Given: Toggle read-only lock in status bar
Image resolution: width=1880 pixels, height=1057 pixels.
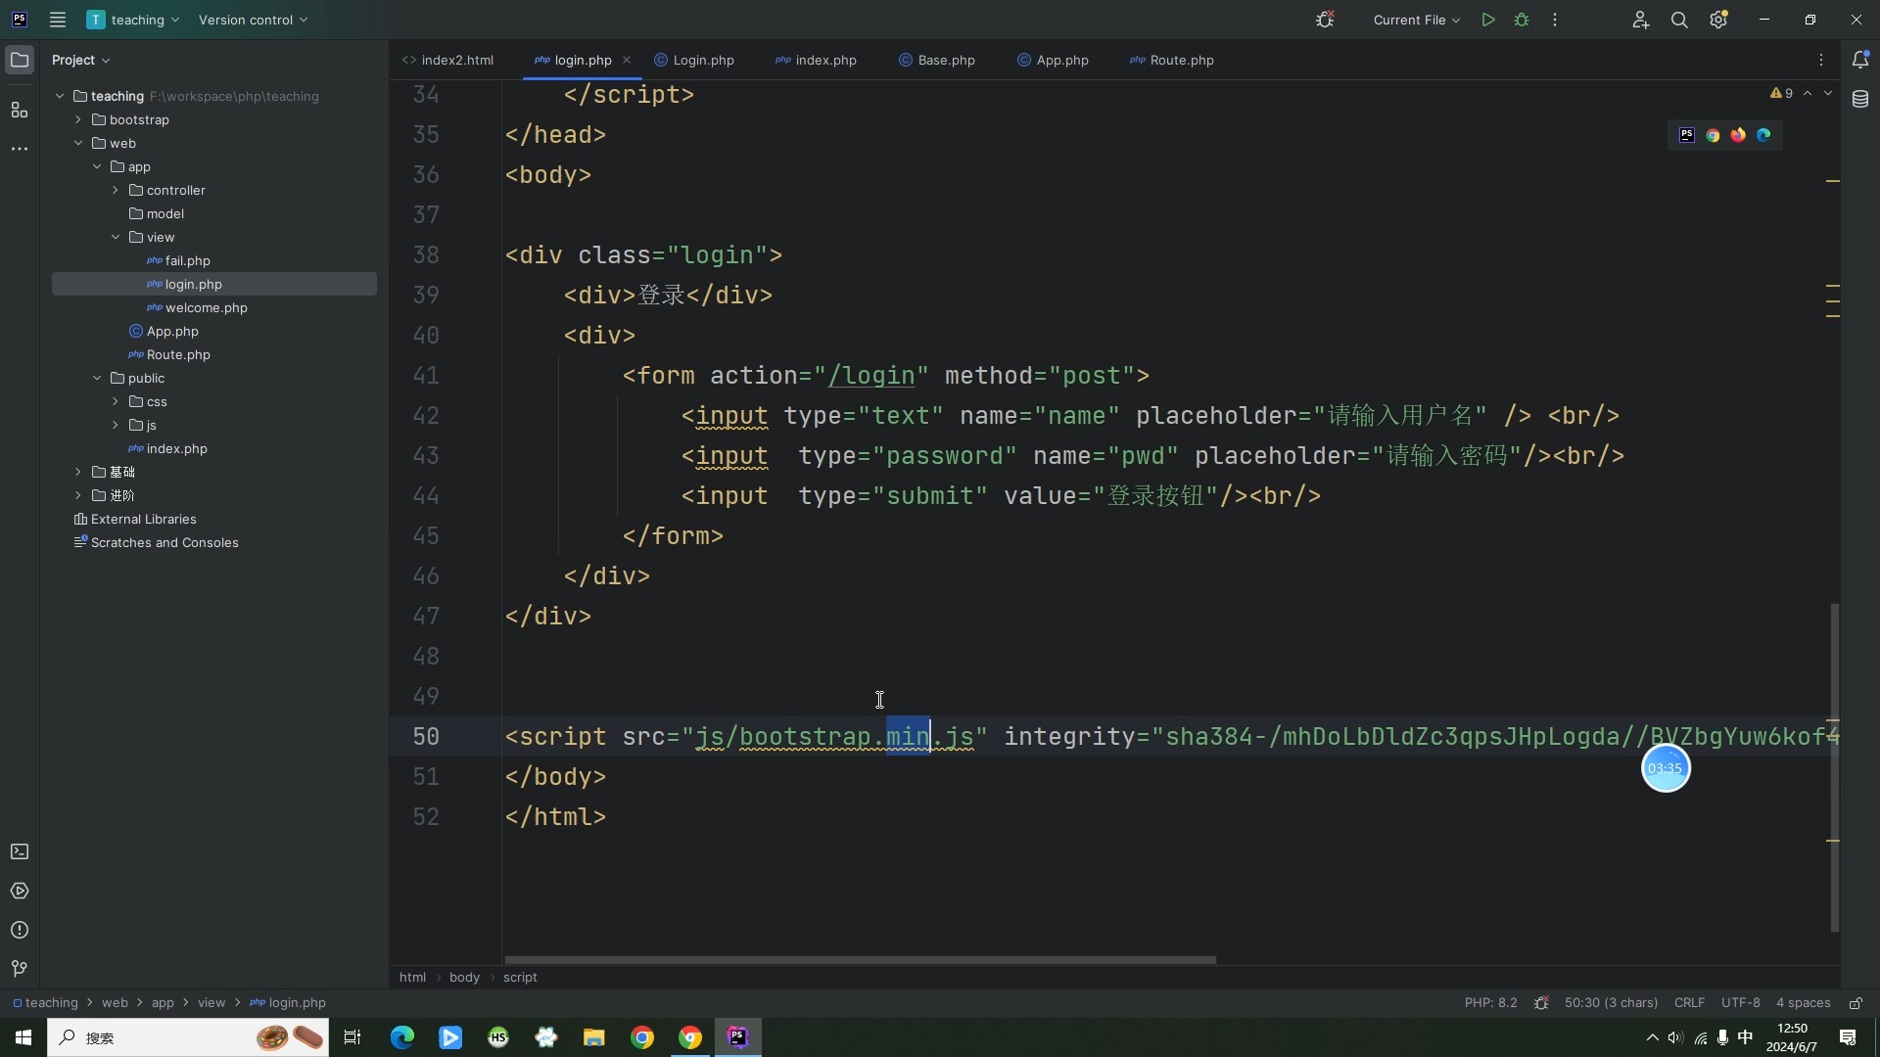Looking at the screenshot, I should coord(1856,1002).
